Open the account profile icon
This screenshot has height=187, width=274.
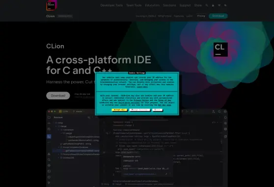click(x=213, y=5)
